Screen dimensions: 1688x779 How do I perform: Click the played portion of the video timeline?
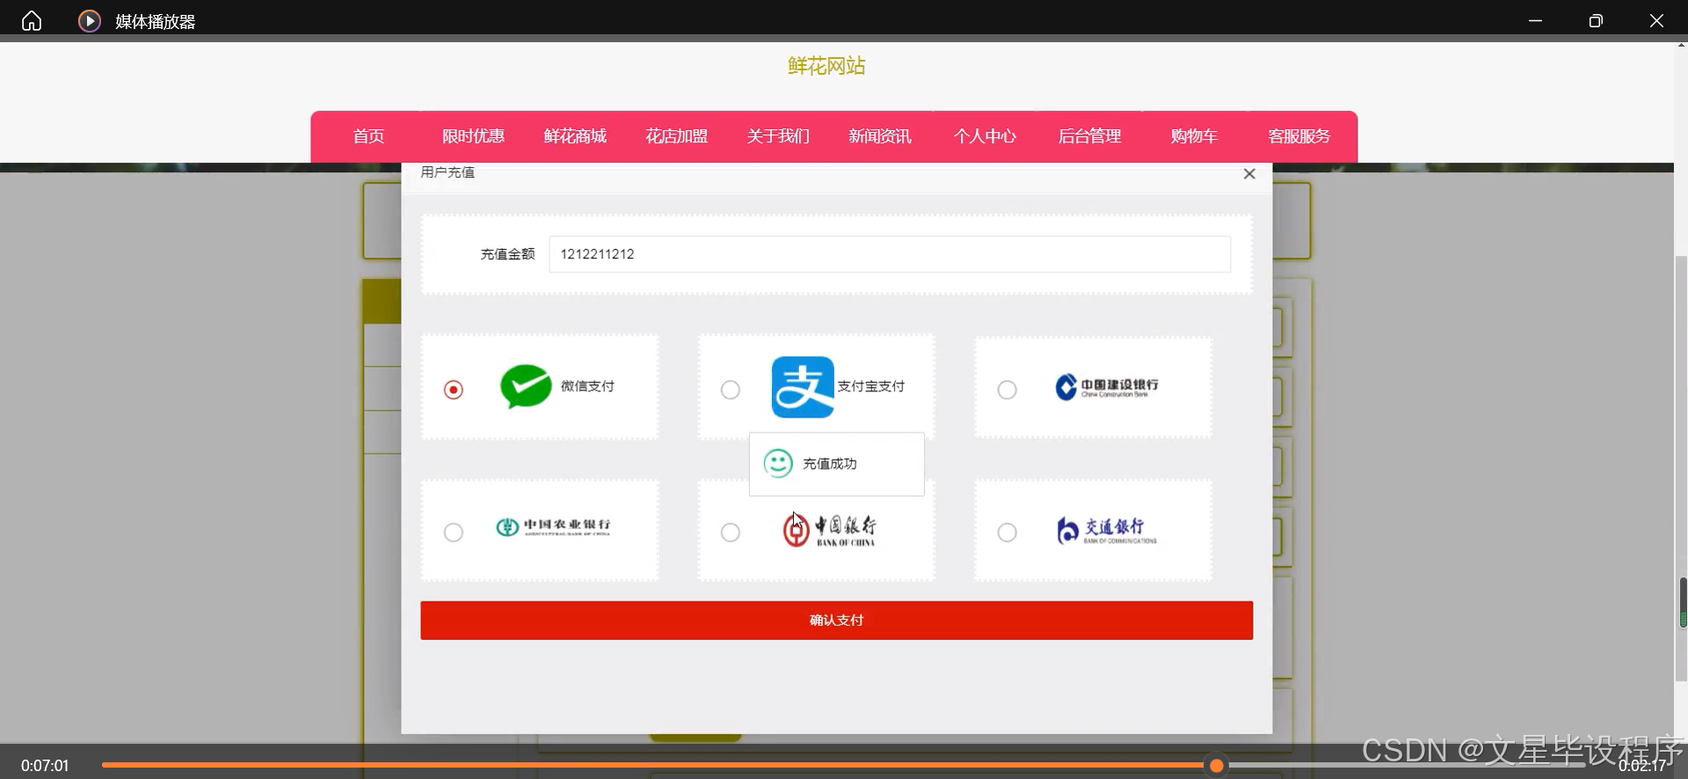click(x=655, y=766)
